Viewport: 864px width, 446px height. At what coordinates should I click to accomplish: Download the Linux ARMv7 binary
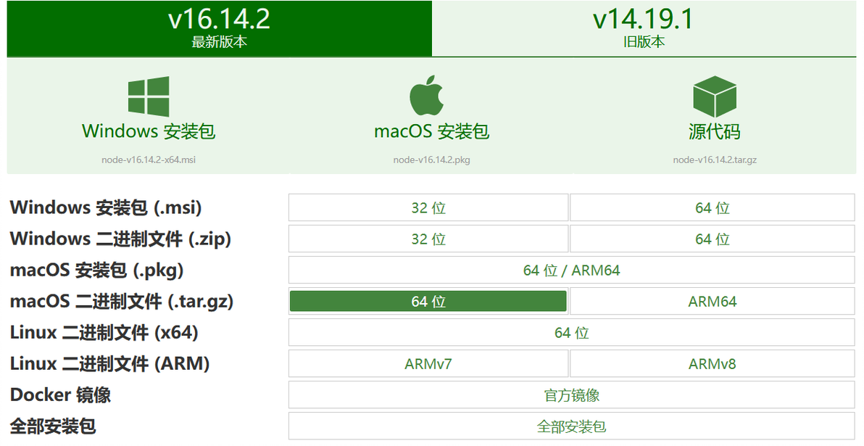[428, 364]
